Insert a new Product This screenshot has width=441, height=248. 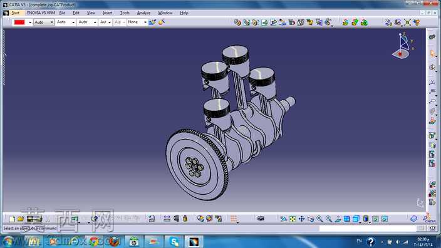click(x=247, y=22)
